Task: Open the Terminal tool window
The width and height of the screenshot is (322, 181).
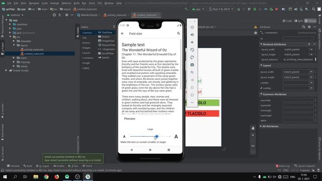Action: (13, 166)
